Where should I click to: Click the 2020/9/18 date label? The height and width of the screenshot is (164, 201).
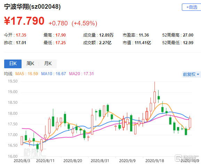point(155,161)
